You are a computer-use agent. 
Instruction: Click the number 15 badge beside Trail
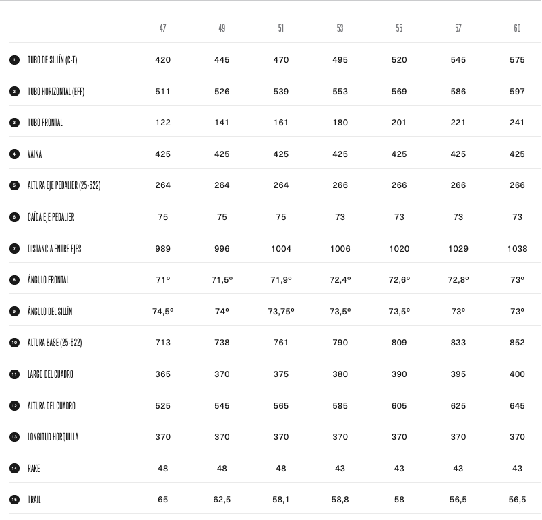[x=14, y=500]
